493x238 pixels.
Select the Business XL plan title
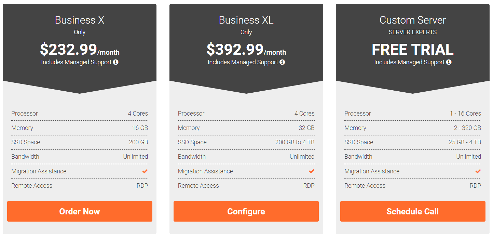tap(246, 20)
